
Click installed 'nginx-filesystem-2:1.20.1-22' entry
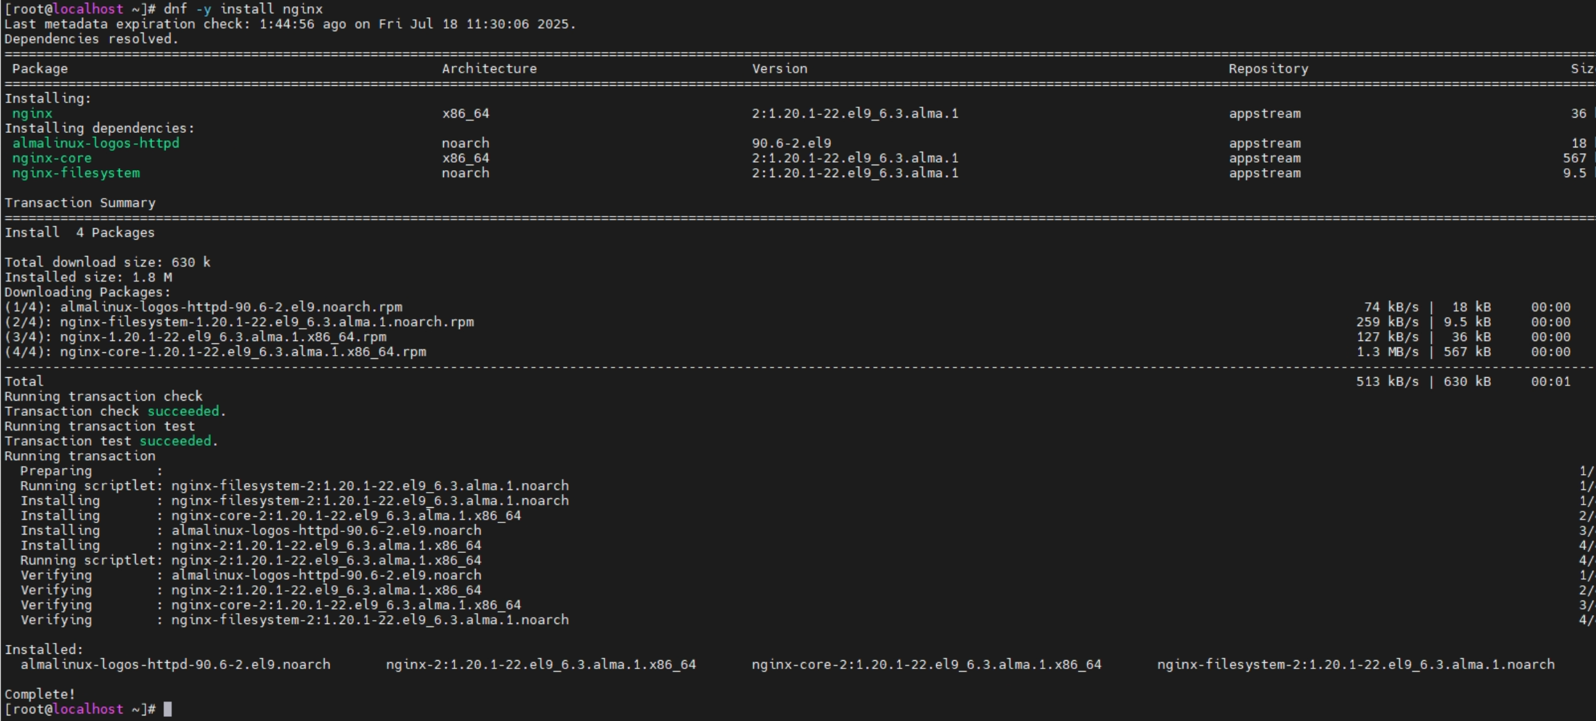pyautogui.click(x=1356, y=665)
